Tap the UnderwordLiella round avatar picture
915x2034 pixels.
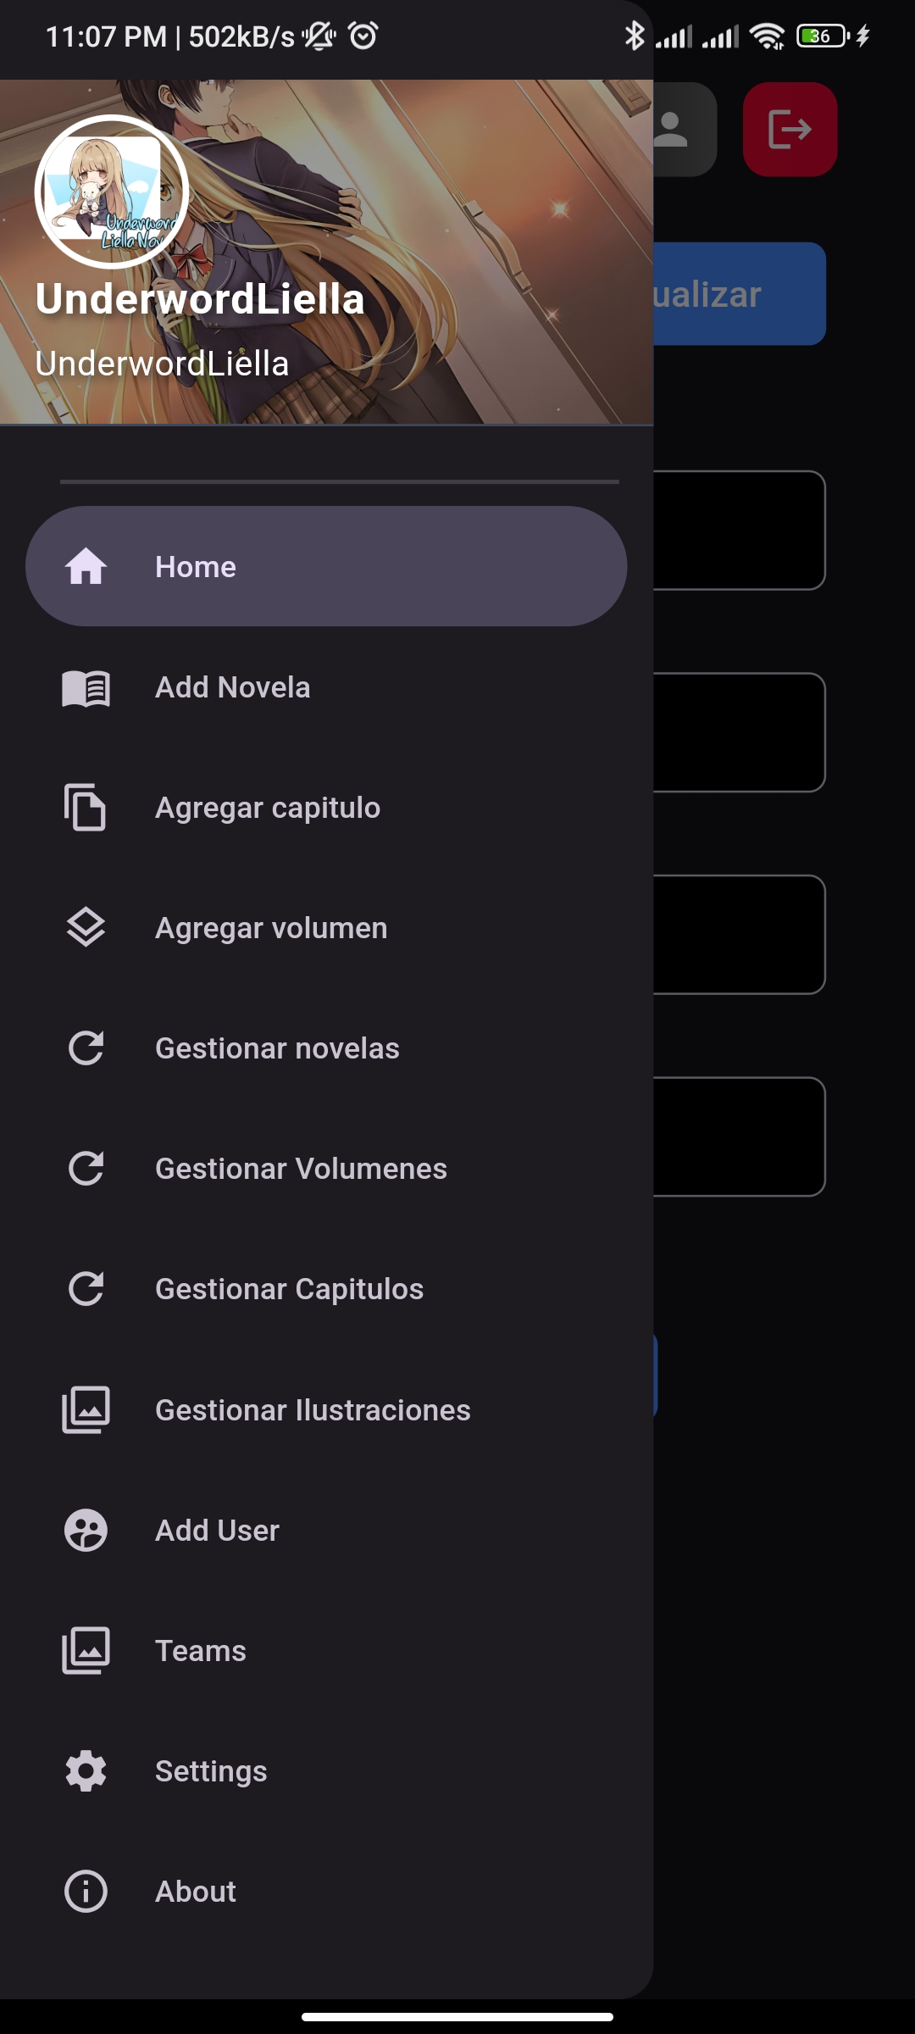111,192
